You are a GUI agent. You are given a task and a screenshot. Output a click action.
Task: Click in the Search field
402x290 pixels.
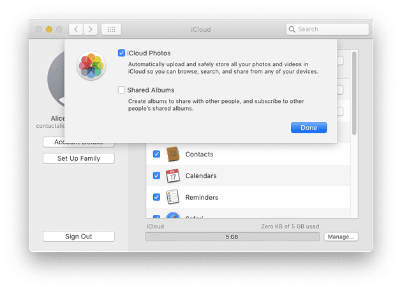pyautogui.click(x=327, y=29)
